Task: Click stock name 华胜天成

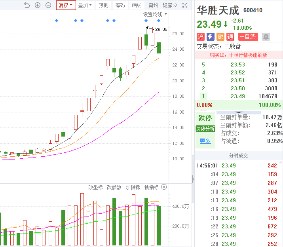Action: 218,10
